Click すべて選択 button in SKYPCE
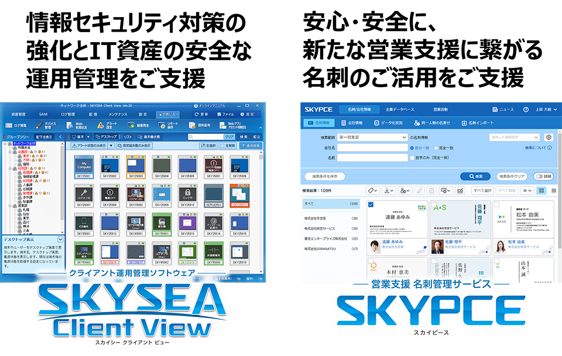 482,191
